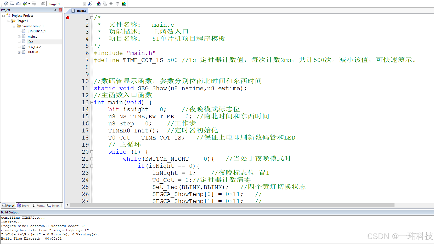Screen dimensions: 434x244
Task: Click the SEG_Show function declaration
Action: [x=170, y=88]
